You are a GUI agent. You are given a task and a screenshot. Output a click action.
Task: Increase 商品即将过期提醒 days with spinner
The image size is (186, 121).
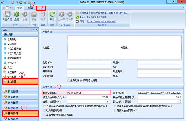(x=180, y=96)
